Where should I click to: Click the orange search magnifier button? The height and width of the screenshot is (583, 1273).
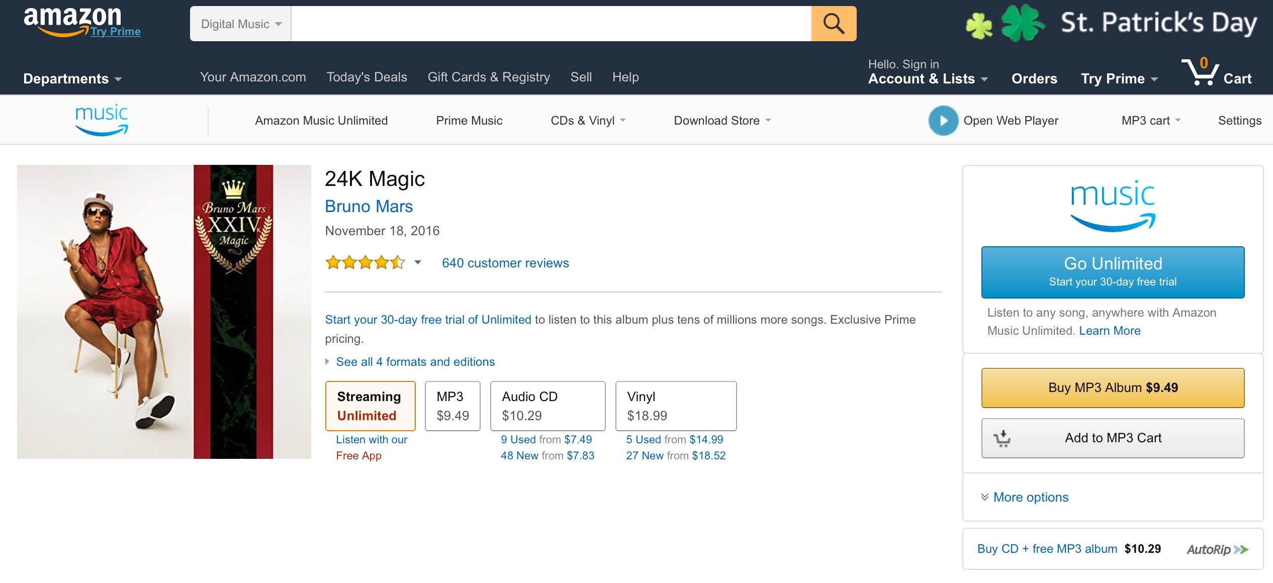[834, 24]
